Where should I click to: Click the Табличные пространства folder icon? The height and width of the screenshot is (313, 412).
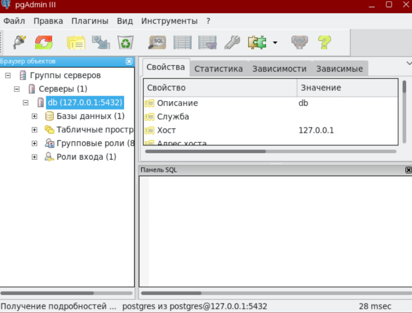(50, 130)
